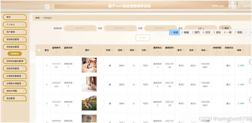Sort by 电话 column sort icon
The width and height of the screenshot is (252, 123).
point(207,50)
